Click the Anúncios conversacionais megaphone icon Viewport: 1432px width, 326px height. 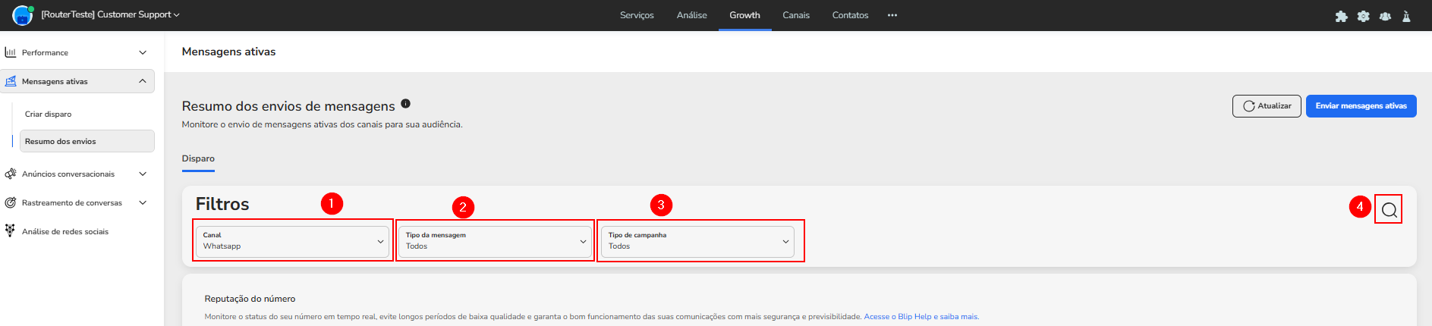(x=11, y=174)
